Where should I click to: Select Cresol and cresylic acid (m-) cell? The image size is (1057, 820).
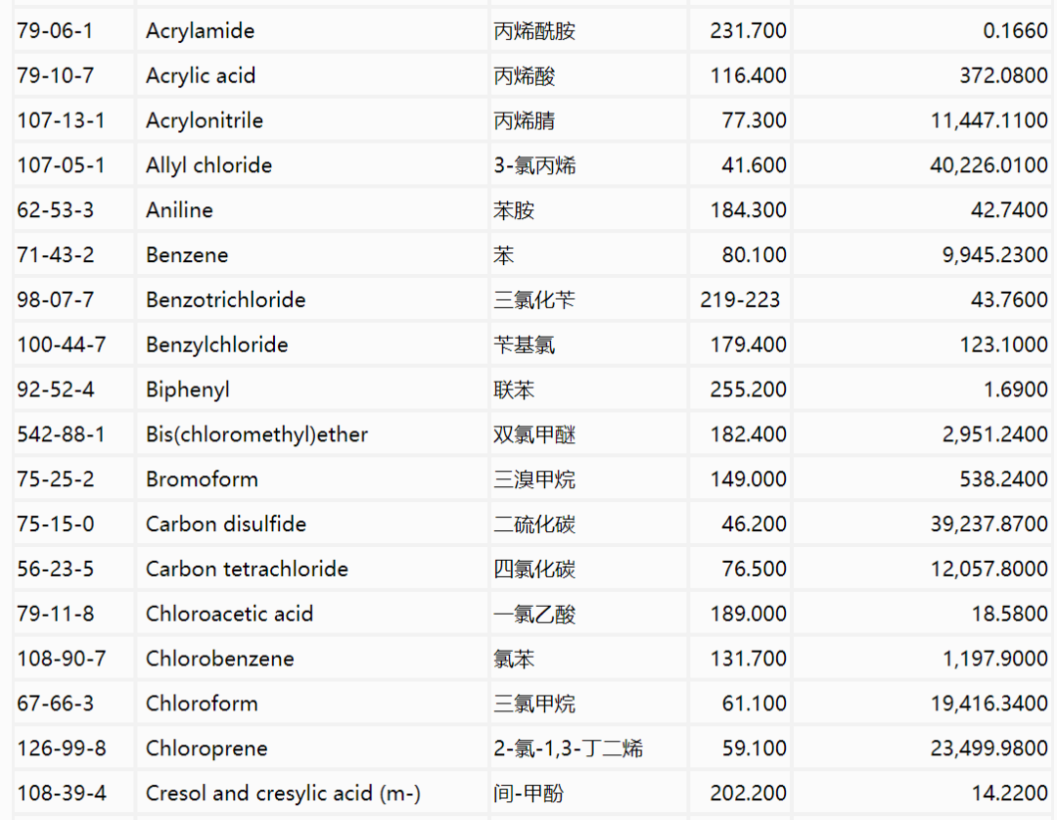click(x=283, y=794)
